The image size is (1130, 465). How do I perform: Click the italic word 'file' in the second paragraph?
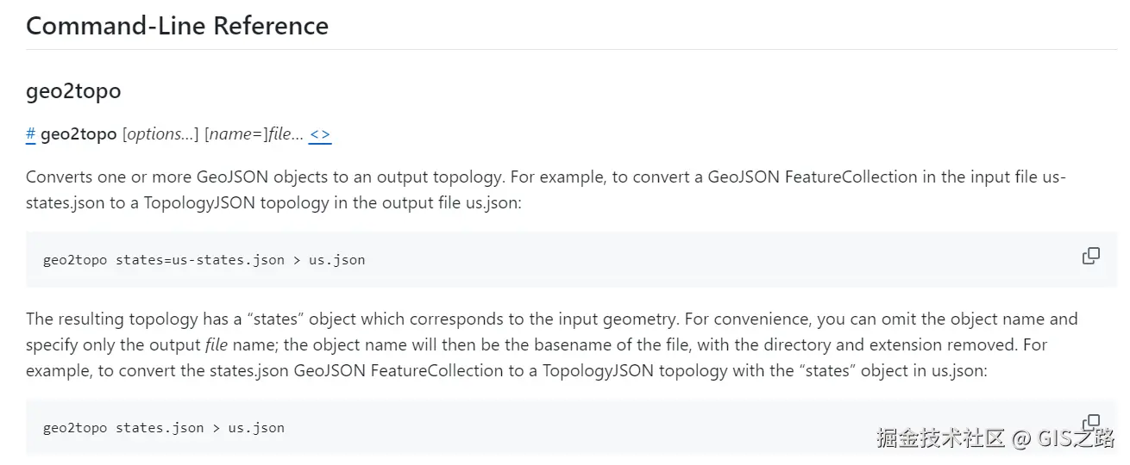coord(216,345)
